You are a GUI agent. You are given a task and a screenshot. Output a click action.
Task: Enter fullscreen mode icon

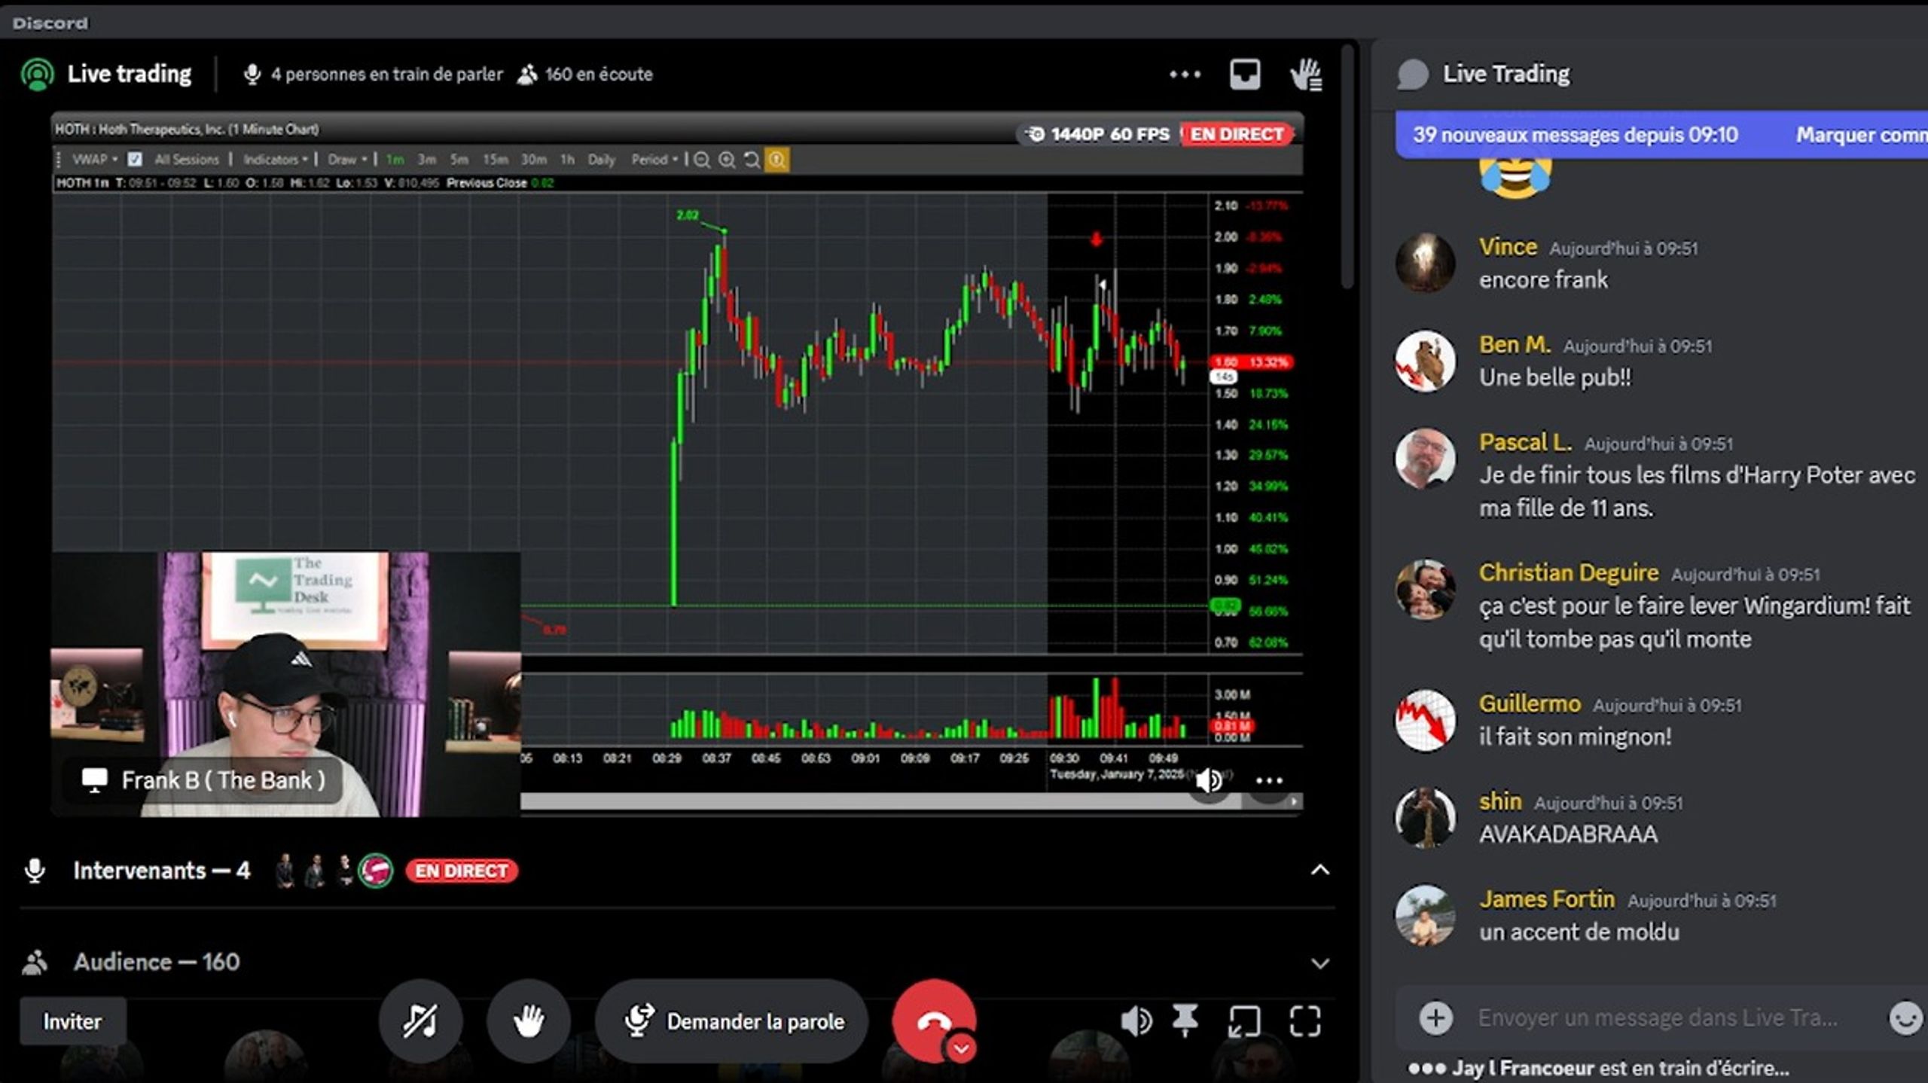tap(1304, 1022)
